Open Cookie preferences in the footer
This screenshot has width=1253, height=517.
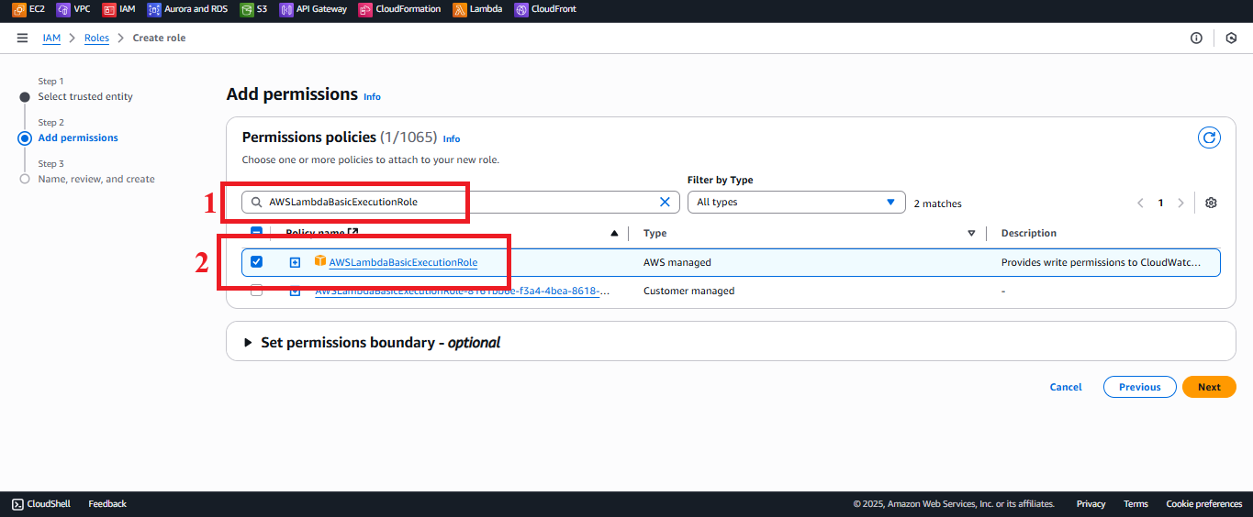1203,503
